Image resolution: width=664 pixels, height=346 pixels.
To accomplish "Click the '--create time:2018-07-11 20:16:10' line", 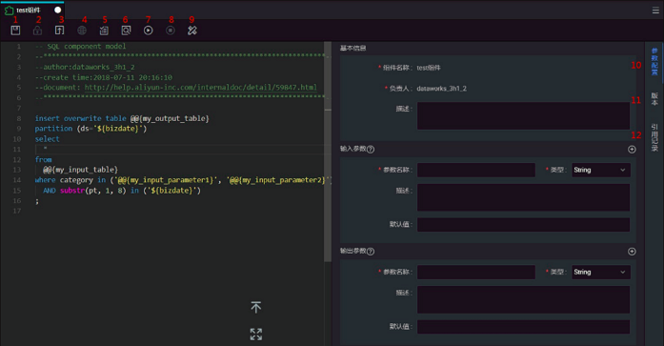I will point(104,77).
